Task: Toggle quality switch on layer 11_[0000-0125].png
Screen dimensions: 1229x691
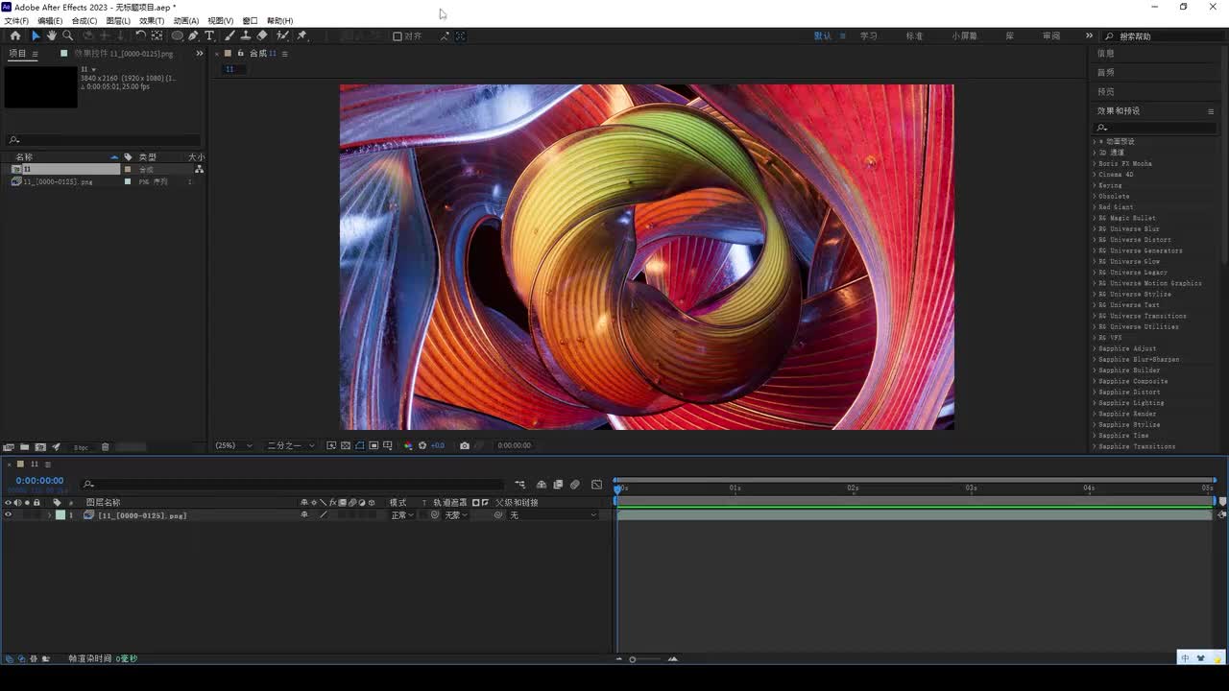Action: tap(324, 515)
